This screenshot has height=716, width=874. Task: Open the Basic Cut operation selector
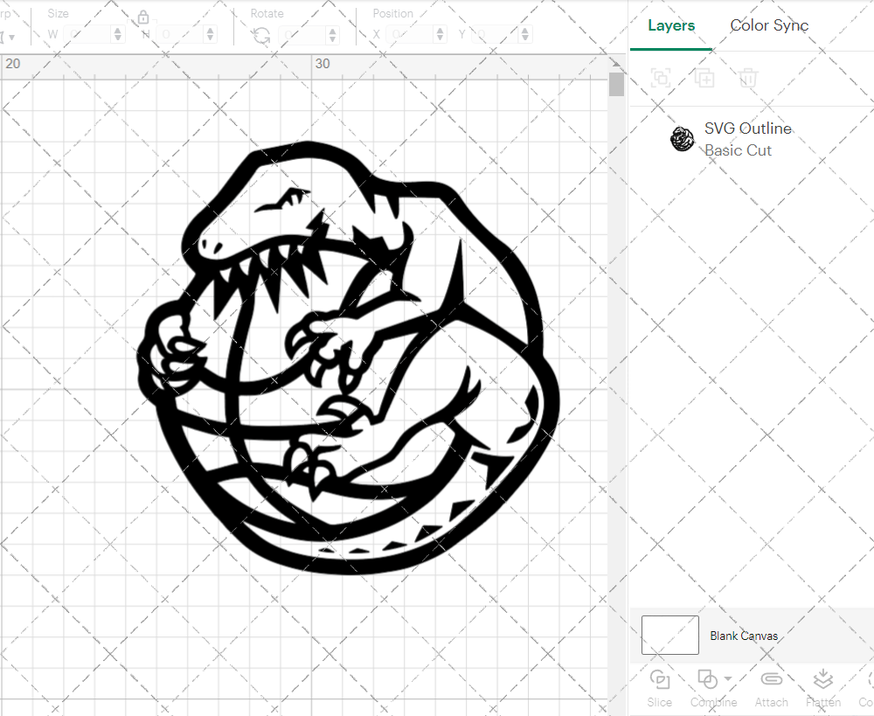[x=738, y=150]
